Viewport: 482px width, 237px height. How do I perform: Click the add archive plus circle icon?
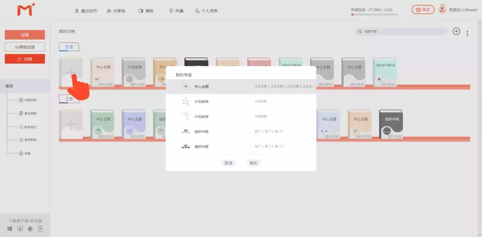456,31
